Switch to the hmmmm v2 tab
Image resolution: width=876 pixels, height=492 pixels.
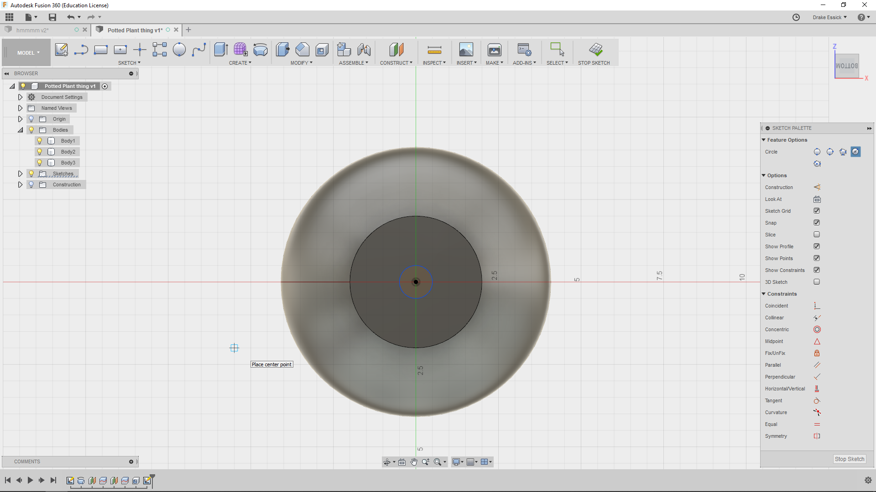[x=32, y=30]
